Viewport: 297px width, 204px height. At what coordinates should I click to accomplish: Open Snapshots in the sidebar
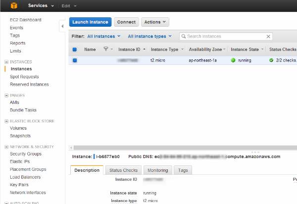(20, 136)
